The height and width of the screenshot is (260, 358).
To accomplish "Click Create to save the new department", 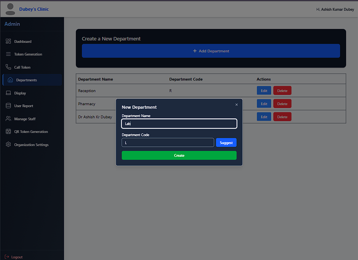I will (x=179, y=155).
